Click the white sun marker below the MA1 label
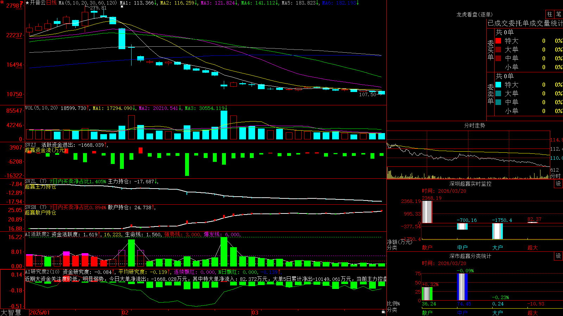The image size is (563, 316). 122,7
